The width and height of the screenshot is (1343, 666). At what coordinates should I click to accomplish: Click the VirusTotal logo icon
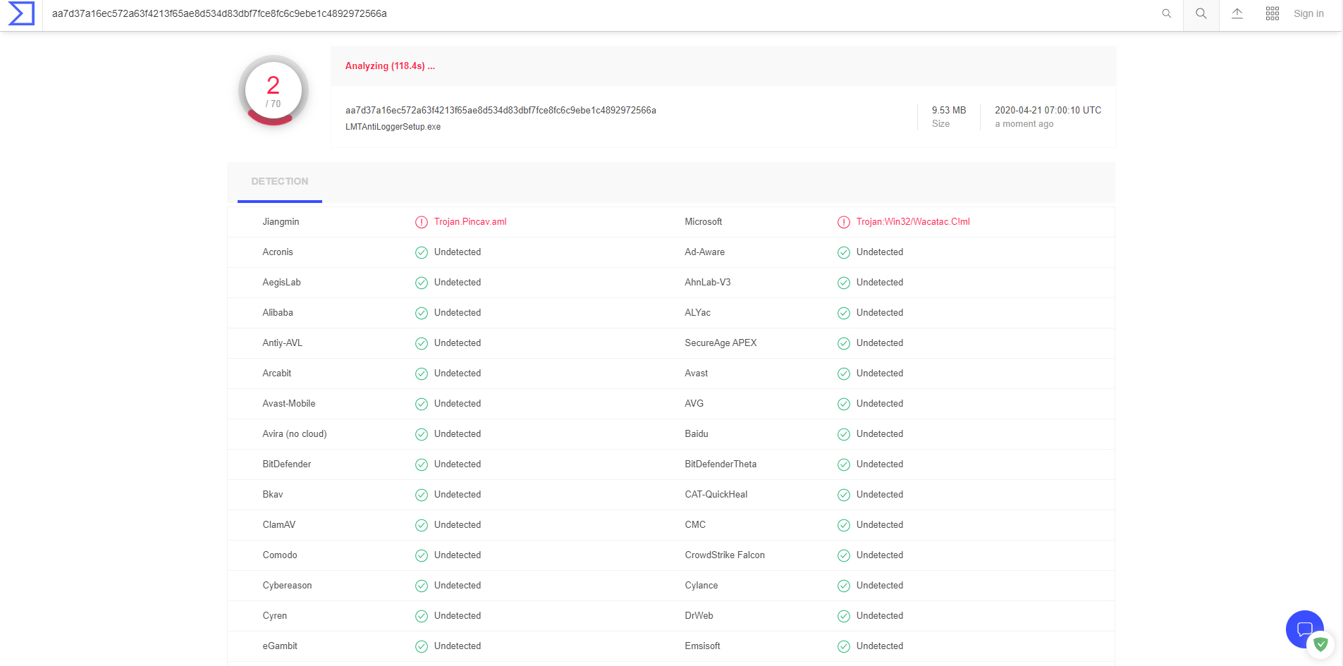point(21,13)
